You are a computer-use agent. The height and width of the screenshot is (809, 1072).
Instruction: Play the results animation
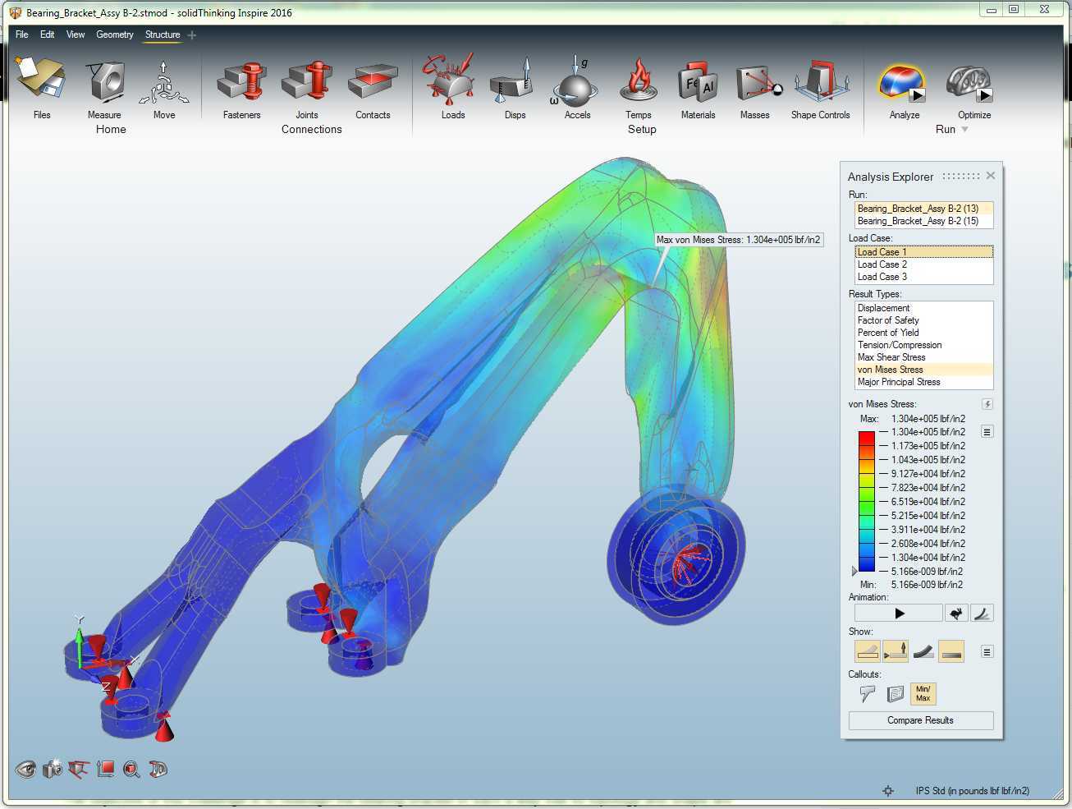coord(899,613)
